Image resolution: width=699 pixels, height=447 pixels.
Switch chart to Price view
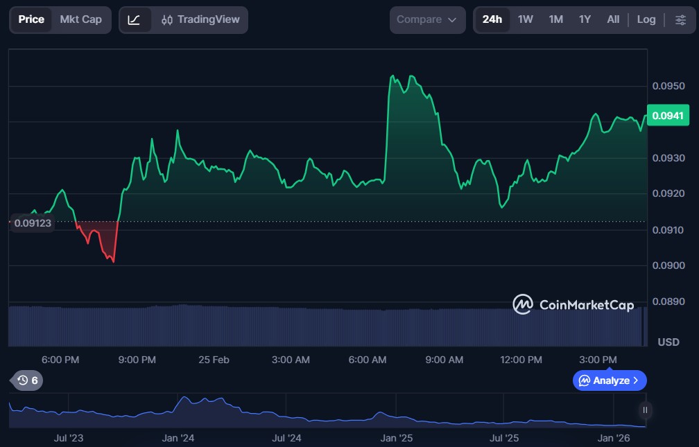(x=31, y=19)
